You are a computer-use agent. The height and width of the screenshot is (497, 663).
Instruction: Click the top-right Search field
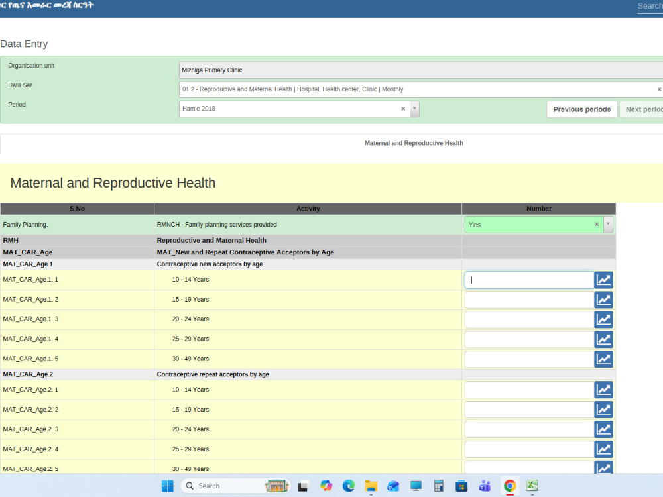click(x=650, y=7)
